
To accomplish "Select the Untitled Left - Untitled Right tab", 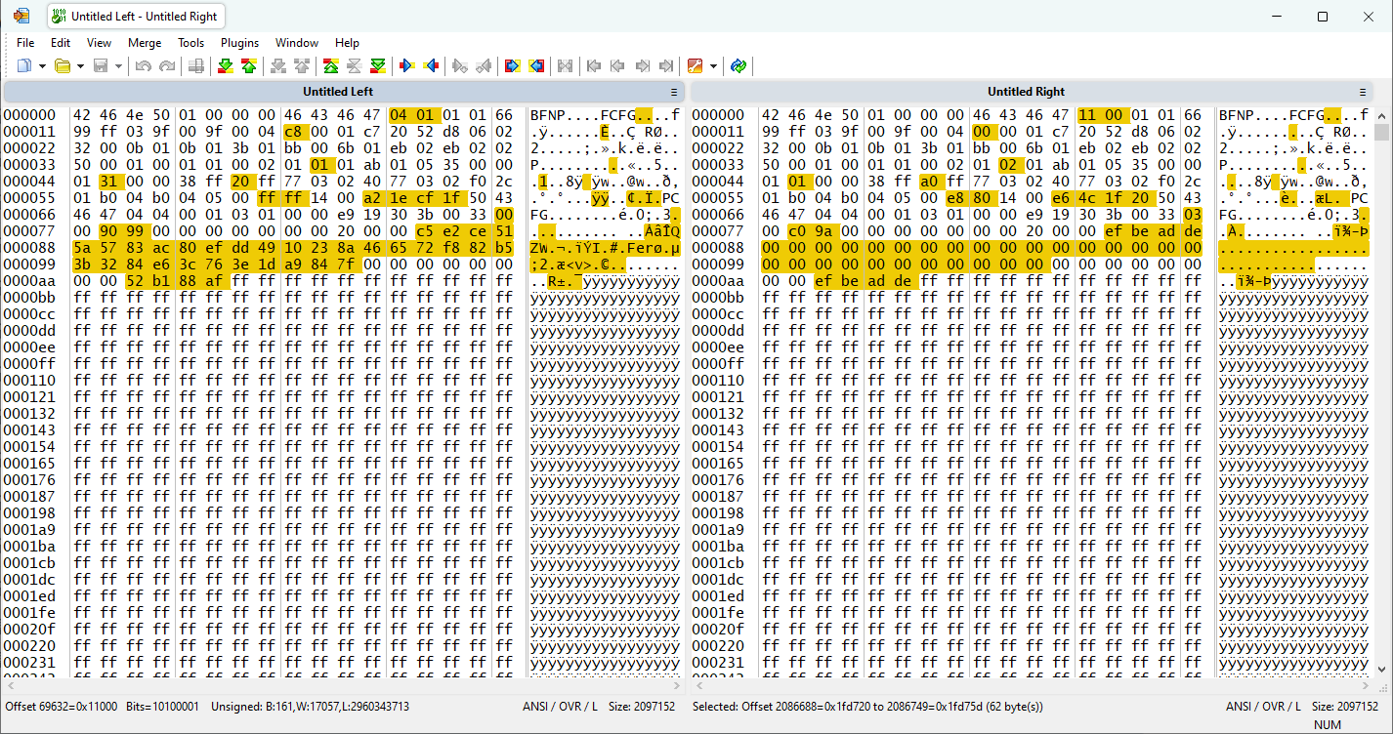I will tap(137, 17).
